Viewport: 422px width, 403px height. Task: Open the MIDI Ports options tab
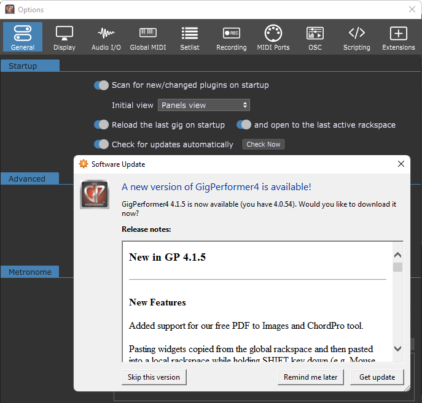coord(273,38)
